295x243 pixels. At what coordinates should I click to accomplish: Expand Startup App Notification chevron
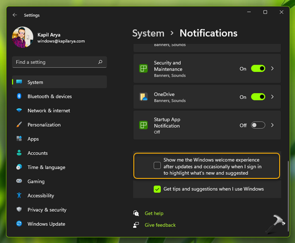click(x=272, y=125)
